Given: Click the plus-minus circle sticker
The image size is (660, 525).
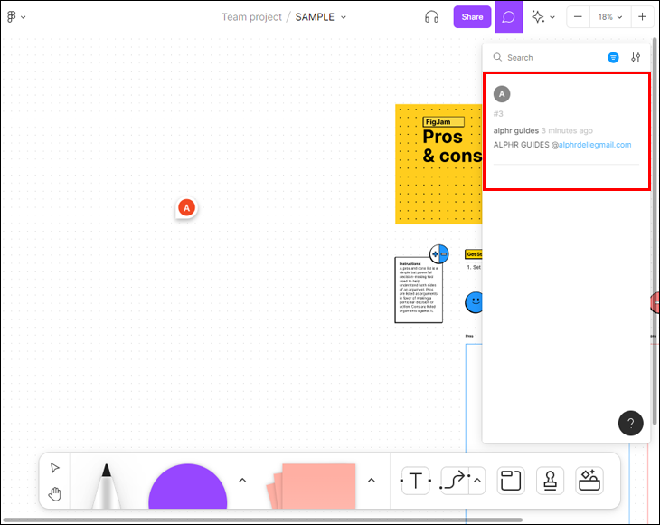Looking at the screenshot, I should [439, 254].
